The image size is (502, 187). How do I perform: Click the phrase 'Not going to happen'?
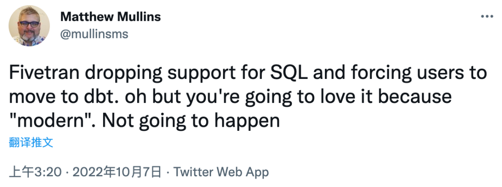click(191, 121)
